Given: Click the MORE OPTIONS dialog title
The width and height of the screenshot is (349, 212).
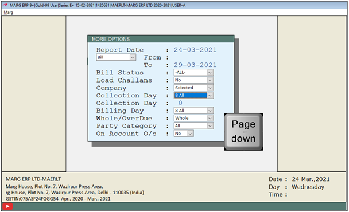Looking at the screenshot, I should point(111,39).
